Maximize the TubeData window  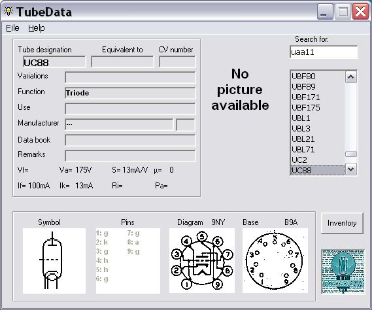pyautogui.click(x=343, y=12)
